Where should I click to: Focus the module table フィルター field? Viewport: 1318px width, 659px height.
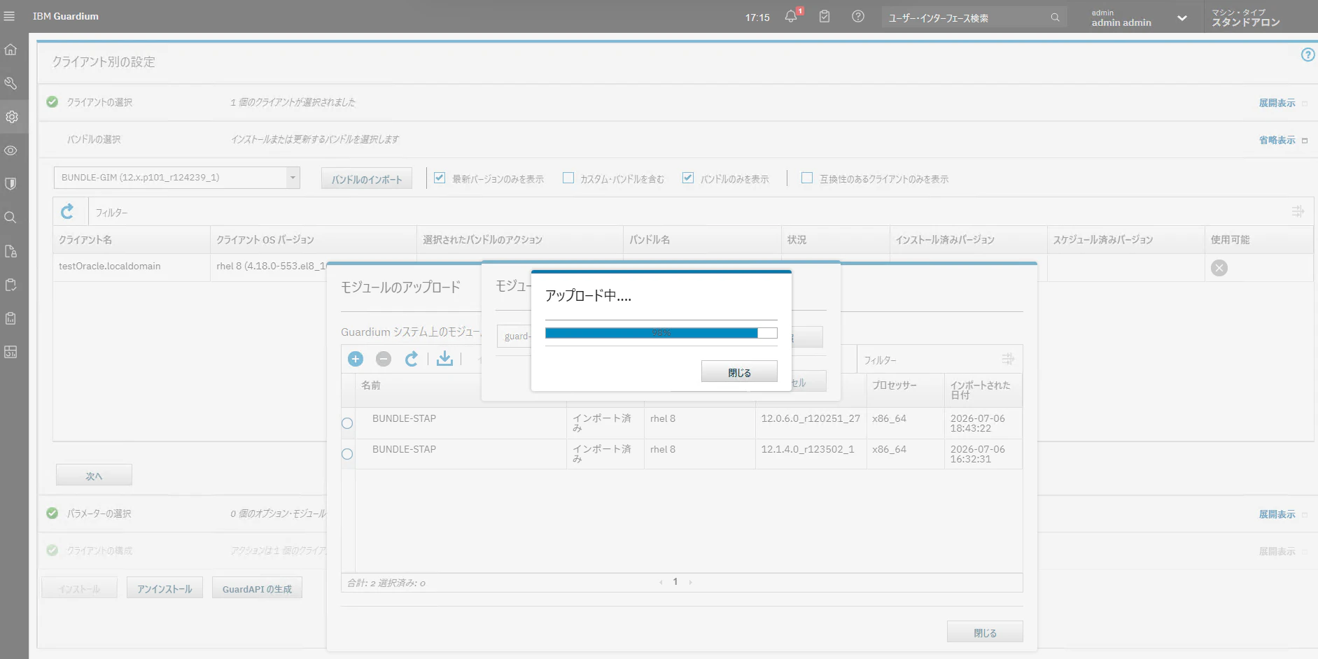point(927,360)
